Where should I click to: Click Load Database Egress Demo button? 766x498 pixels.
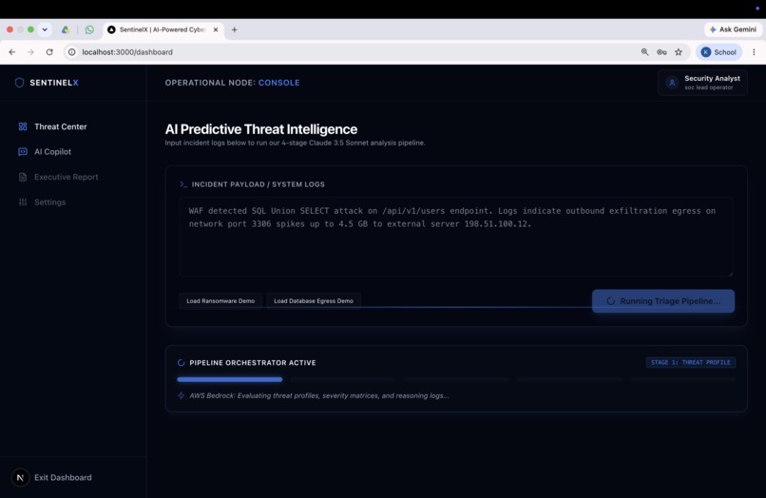pyautogui.click(x=314, y=301)
